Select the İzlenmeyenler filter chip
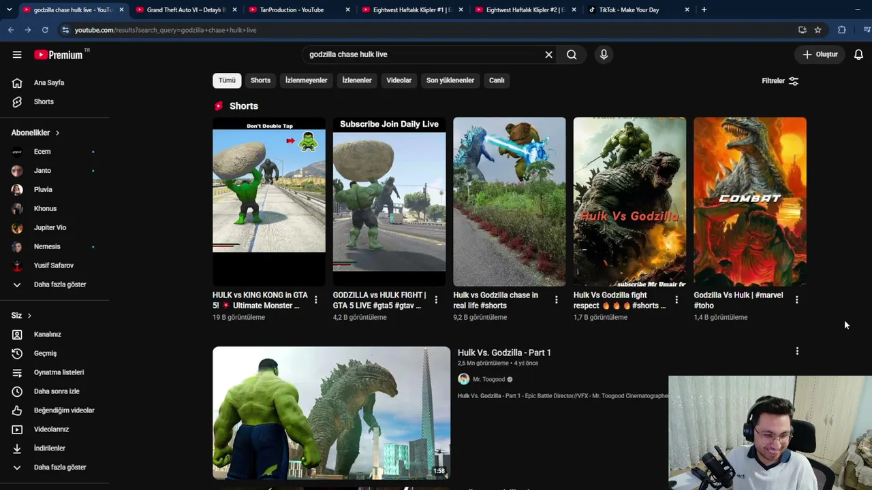The image size is (872, 490). 307,80
